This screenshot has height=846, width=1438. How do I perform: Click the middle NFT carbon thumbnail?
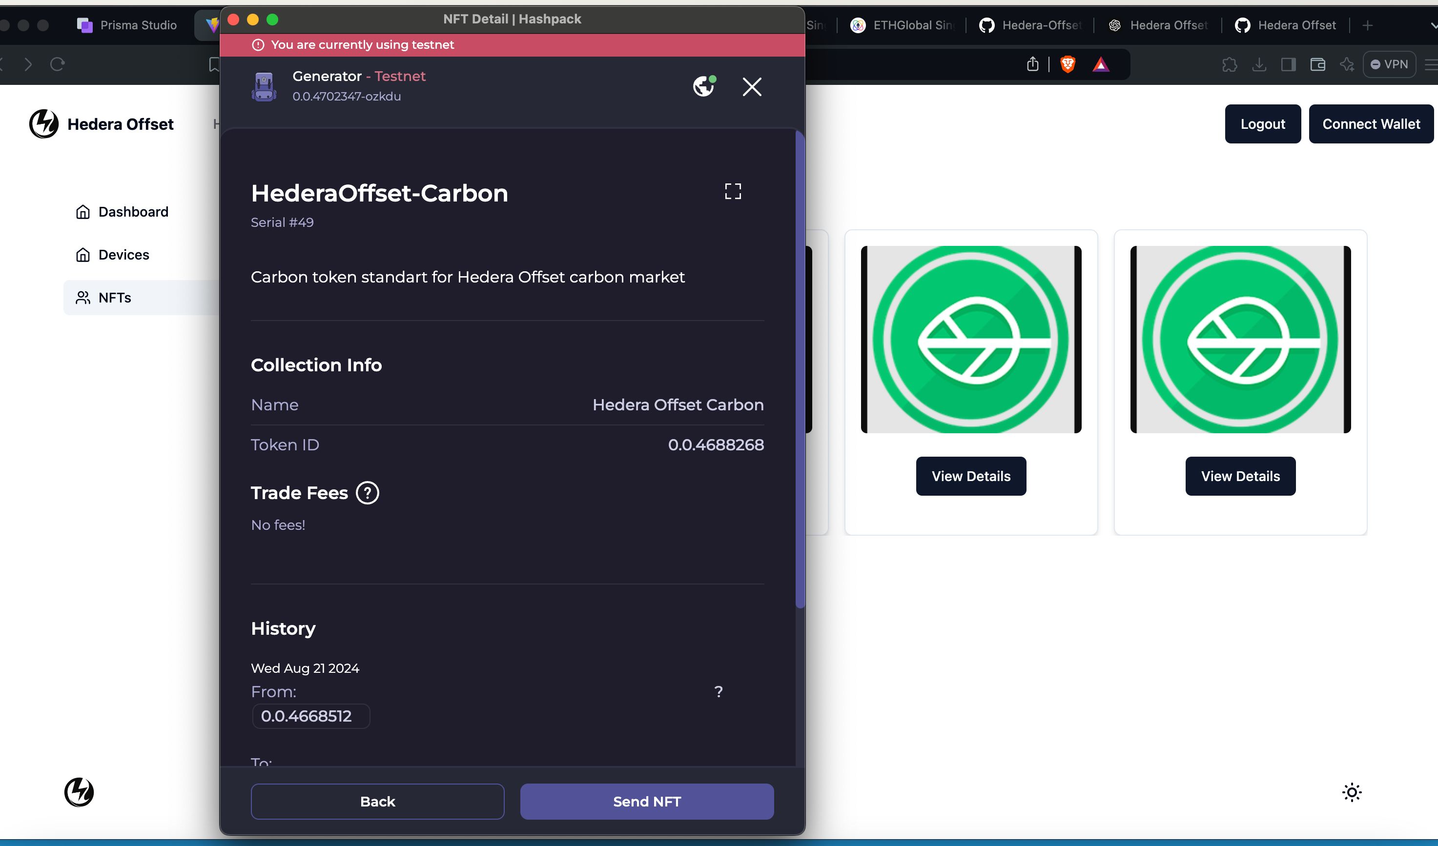971,340
